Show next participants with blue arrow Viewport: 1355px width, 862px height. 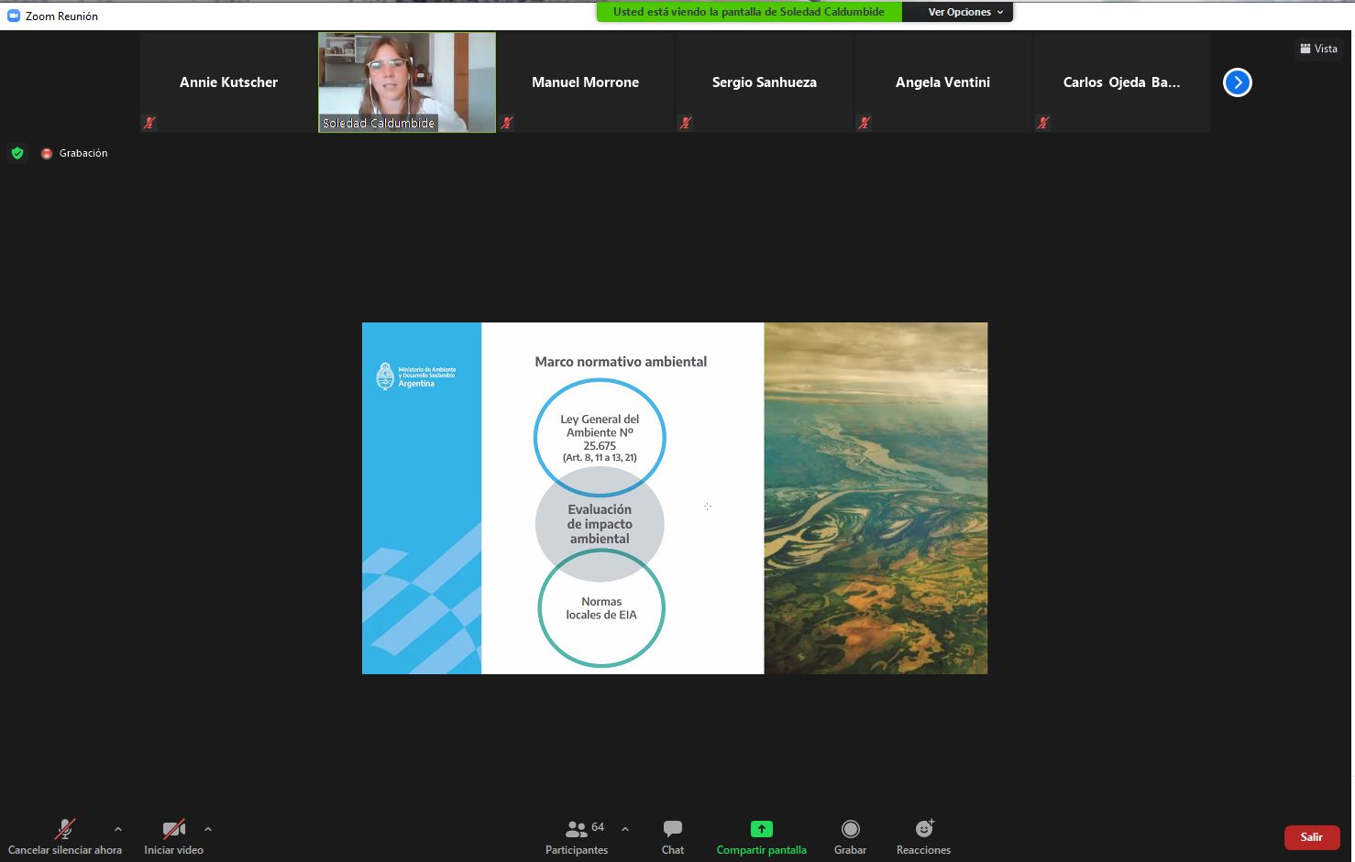coord(1237,82)
